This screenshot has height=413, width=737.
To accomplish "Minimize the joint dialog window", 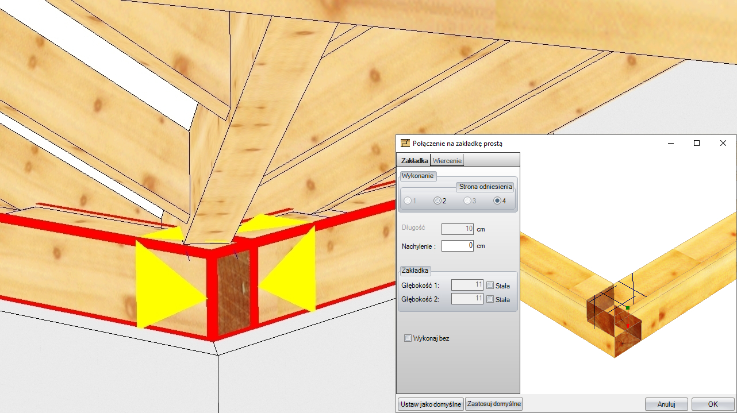I will tap(670, 143).
